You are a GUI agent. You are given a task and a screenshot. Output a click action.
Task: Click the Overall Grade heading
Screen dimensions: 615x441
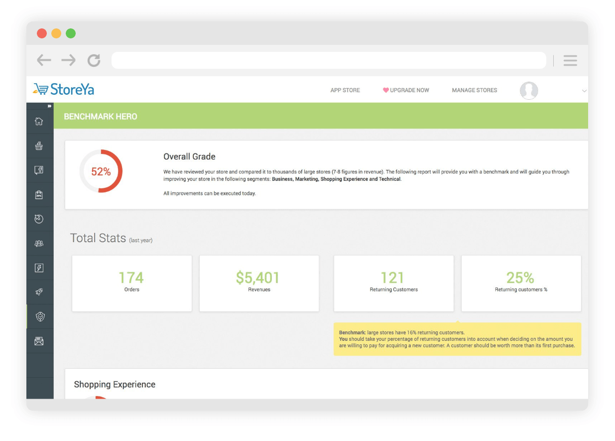tap(189, 156)
